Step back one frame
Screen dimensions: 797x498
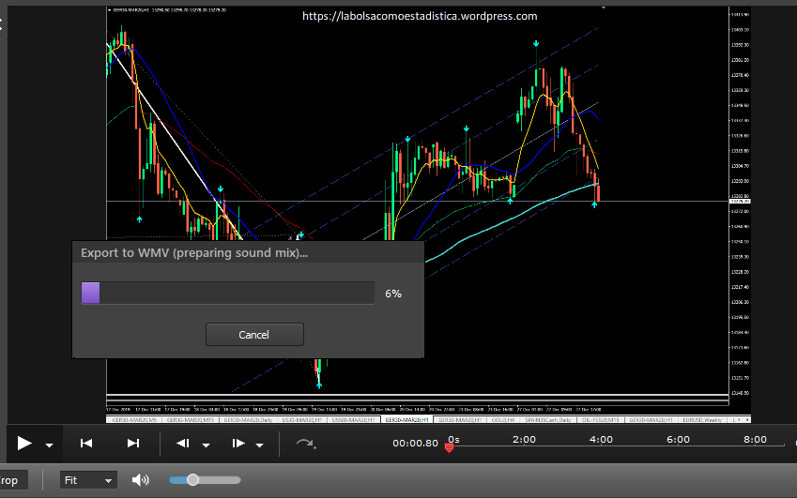click(x=182, y=444)
